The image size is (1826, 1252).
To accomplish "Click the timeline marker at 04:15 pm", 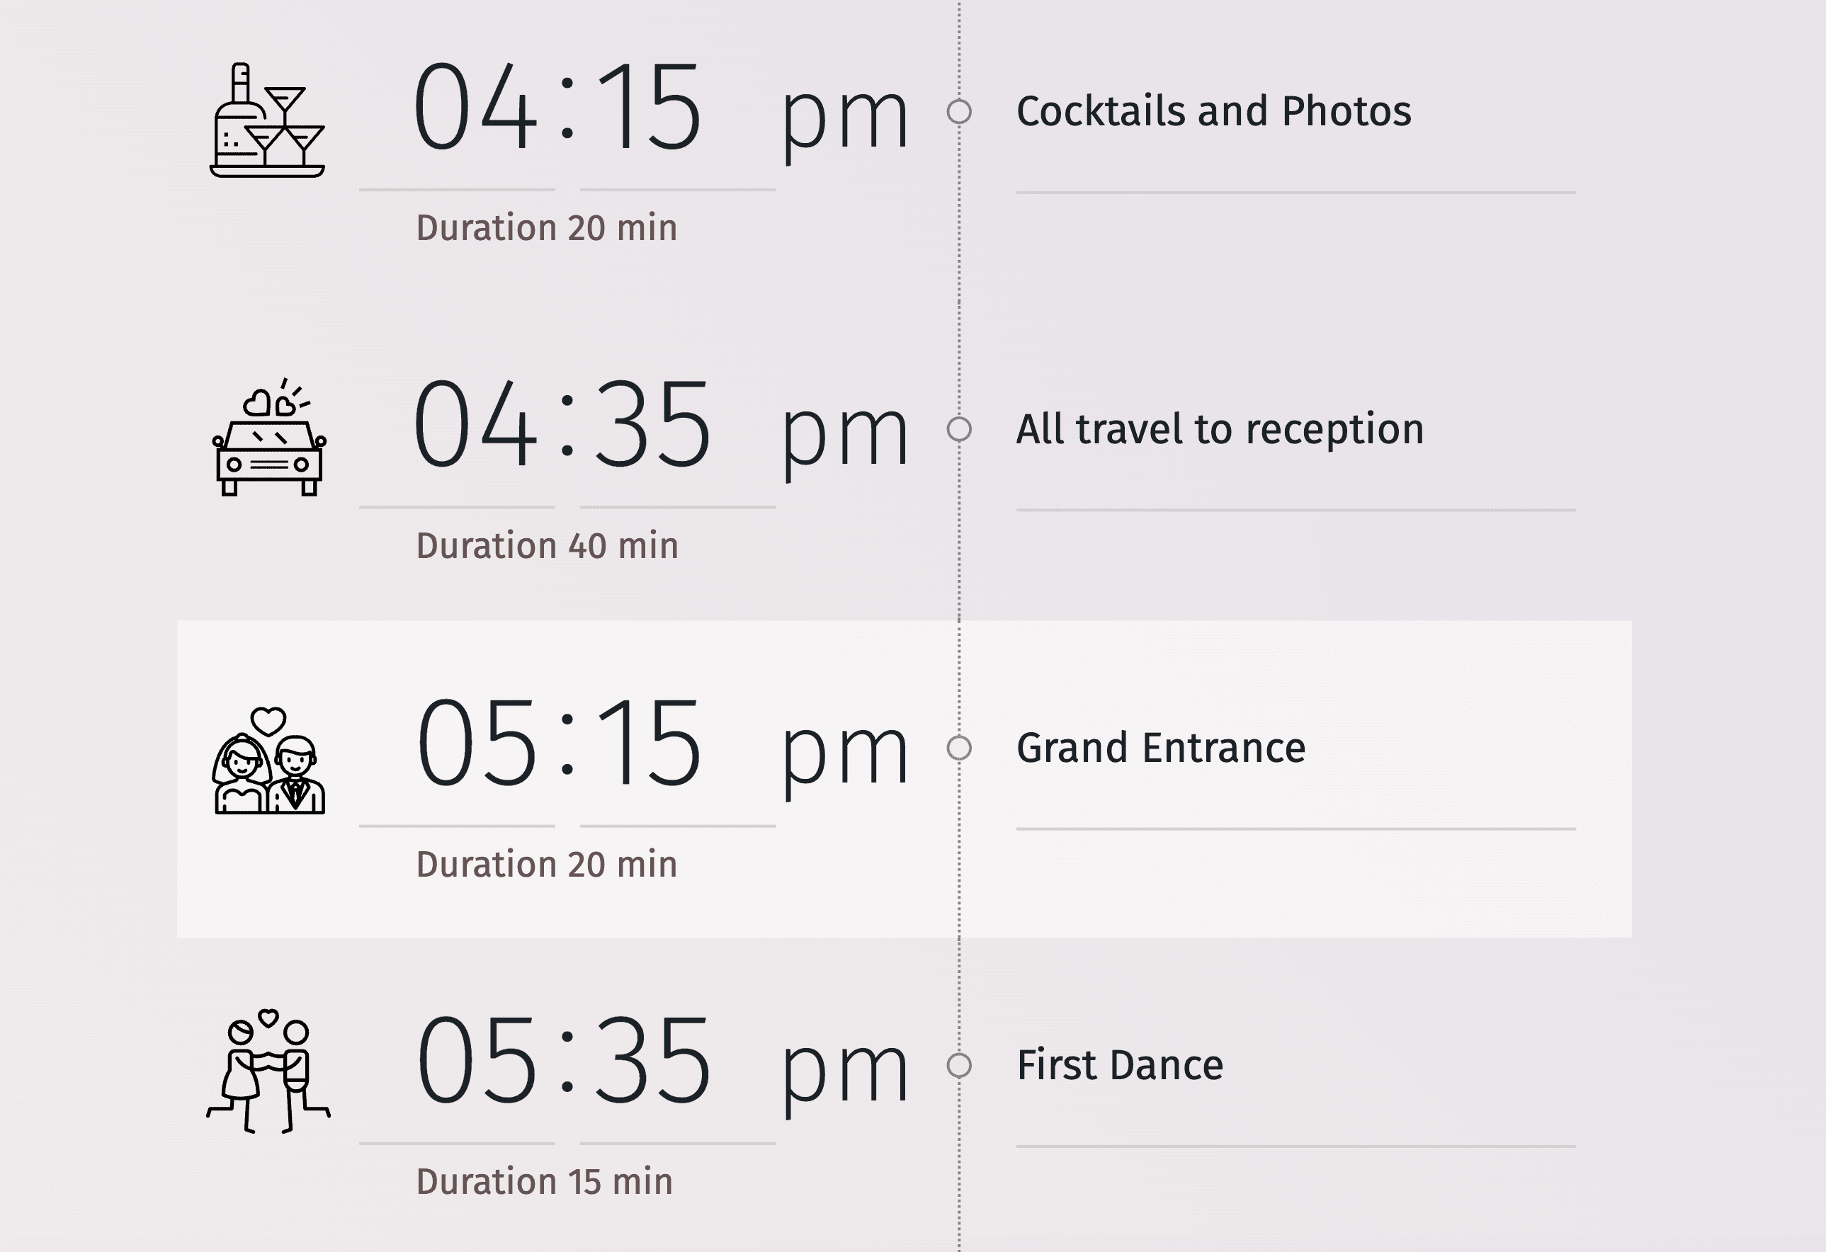I will [x=963, y=110].
